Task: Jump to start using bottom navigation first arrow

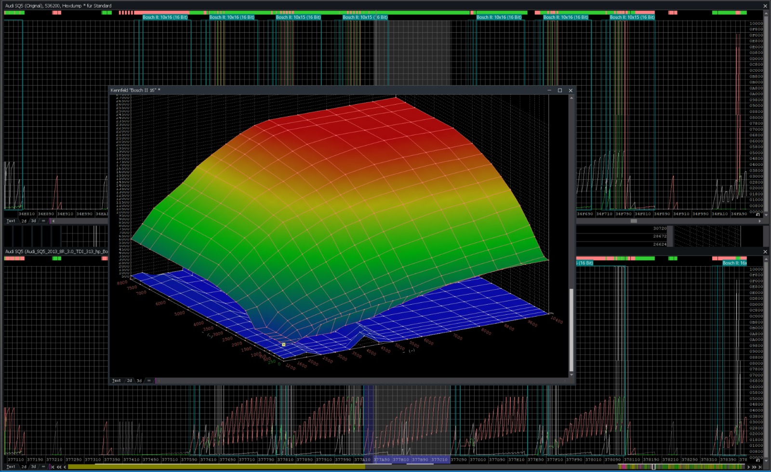Action: (x=53, y=467)
